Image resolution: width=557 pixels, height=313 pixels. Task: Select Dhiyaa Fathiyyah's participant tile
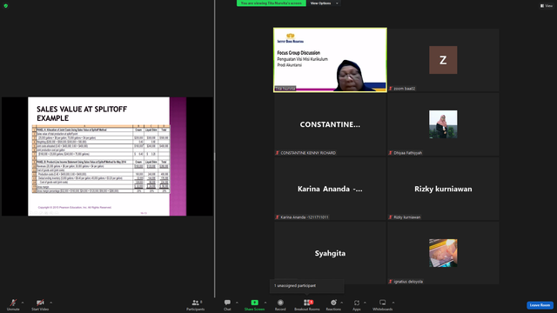coord(443,124)
